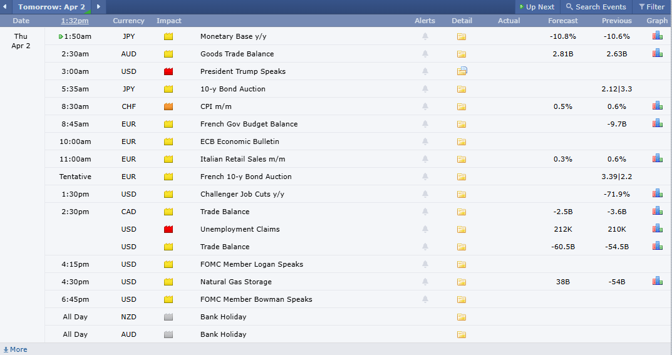Open detail folder for Unemployment Claims
Image resolution: width=672 pixels, height=355 pixels.
pos(462,229)
